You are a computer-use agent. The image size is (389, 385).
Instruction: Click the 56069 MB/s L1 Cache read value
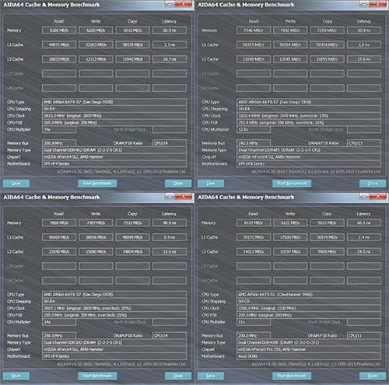[x=59, y=237]
